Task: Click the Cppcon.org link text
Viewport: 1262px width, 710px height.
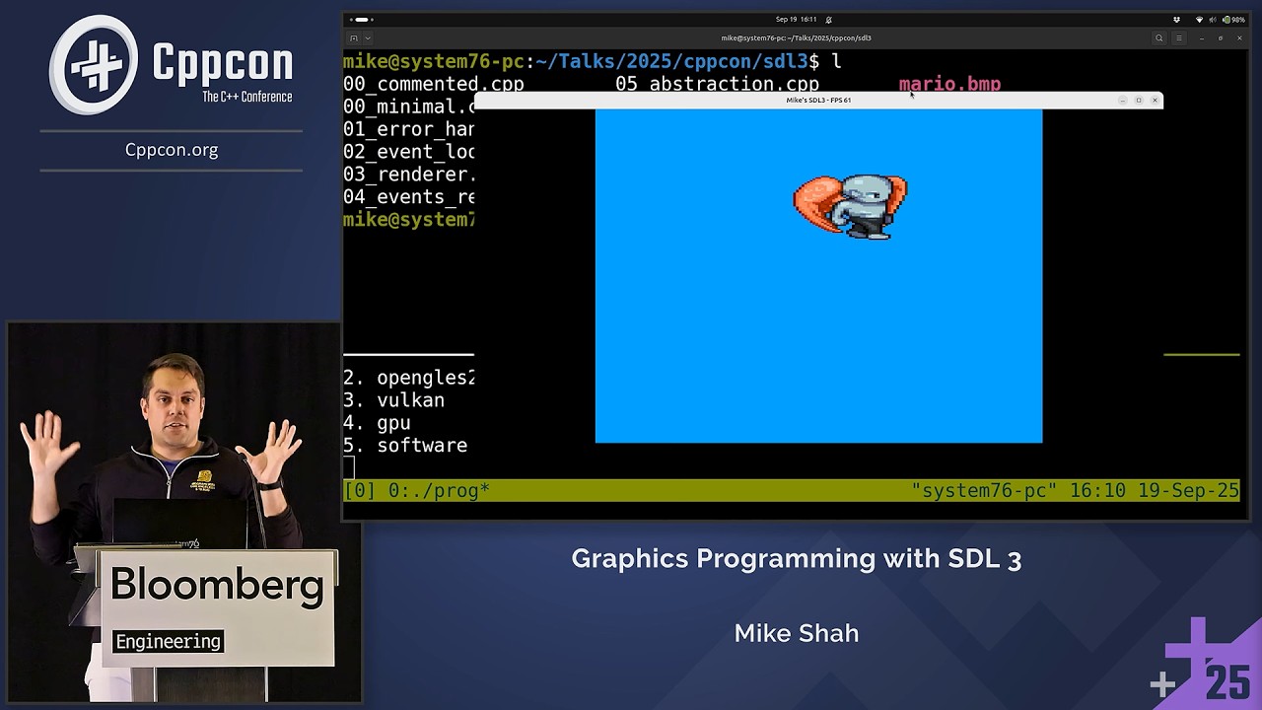Action: pyautogui.click(x=172, y=150)
